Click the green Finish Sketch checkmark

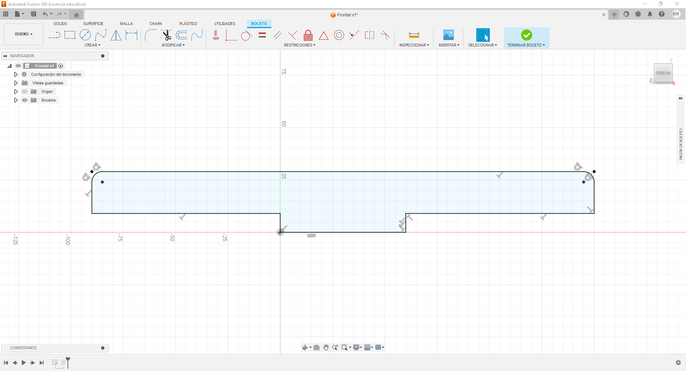coord(526,35)
